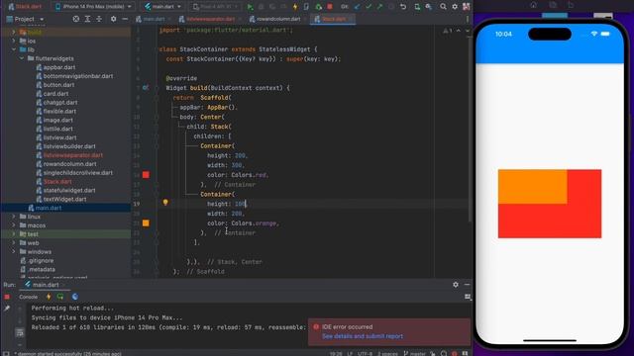
Task: Open card.dart file
Action: point(55,94)
